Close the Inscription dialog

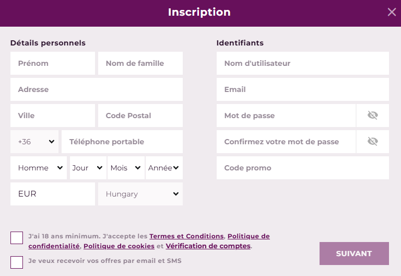pos(392,12)
